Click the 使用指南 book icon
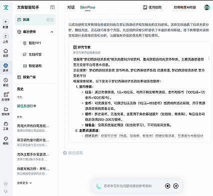Viewport: 213px width, 196px height. (145, 7)
